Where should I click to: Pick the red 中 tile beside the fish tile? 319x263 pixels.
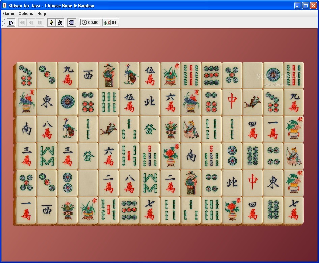click(x=232, y=102)
